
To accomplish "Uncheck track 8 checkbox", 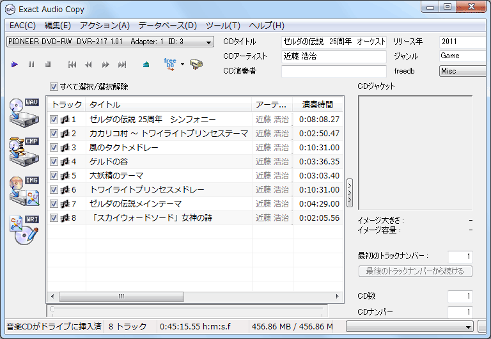I will pos(54,217).
